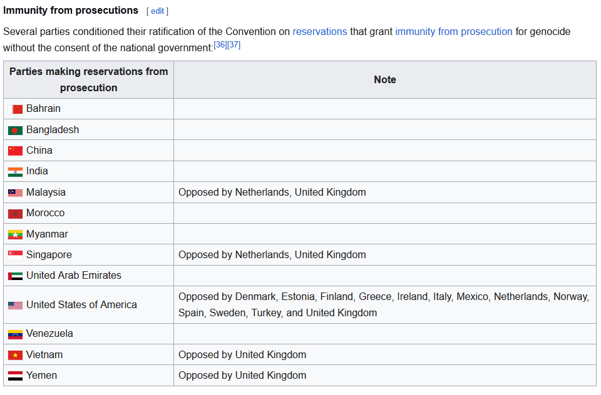This screenshot has width=601, height=395.
Task: Open 'immunity from prosecution' link
Action: coord(453,31)
